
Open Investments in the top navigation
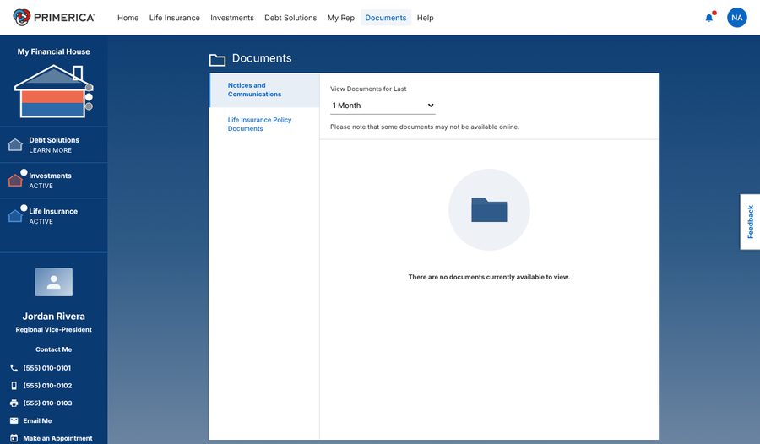pos(232,18)
